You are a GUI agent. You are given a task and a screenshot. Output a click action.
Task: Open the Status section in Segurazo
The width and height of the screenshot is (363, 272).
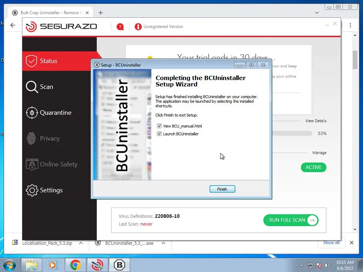[x=60, y=61]
